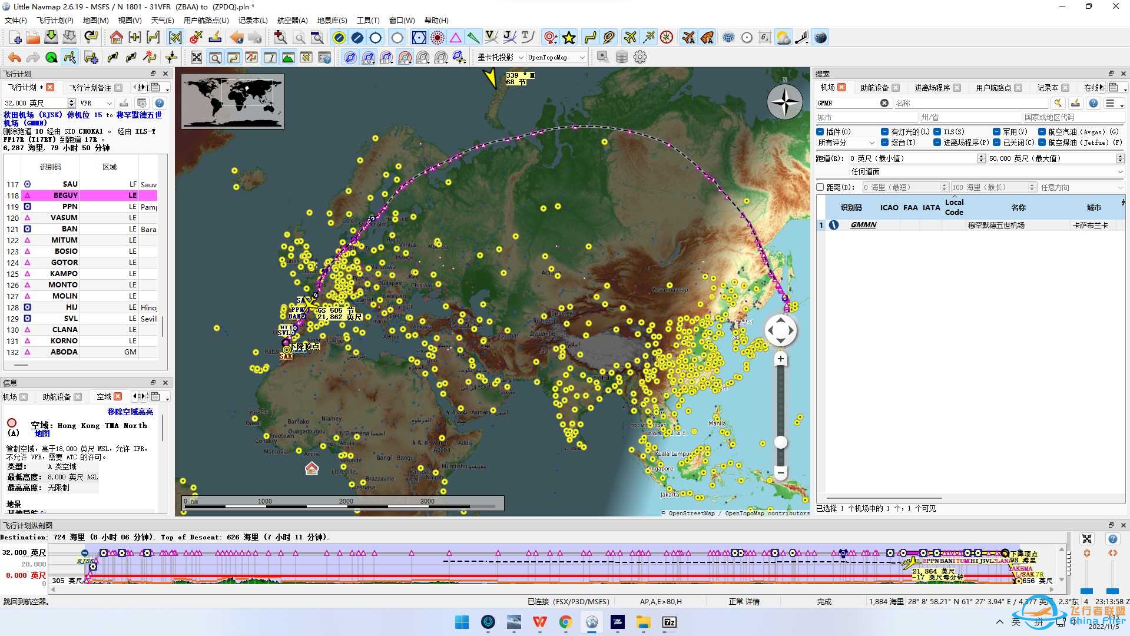Toggle elevation profile green mountain window icon
This screenshot has height=636, width=1130.
pos(288,57)
